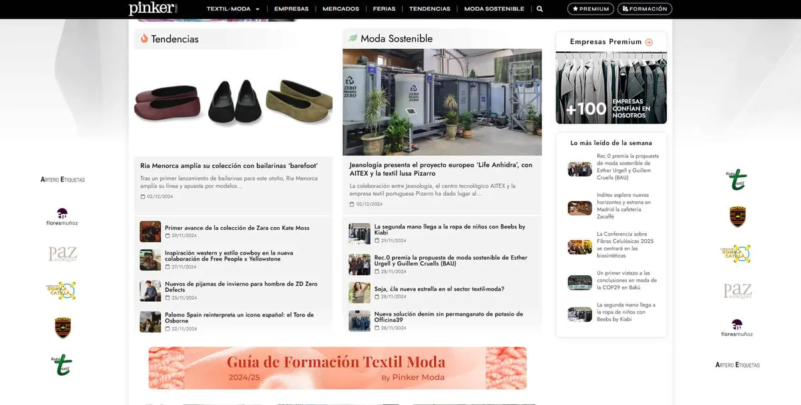Image resolution: width=801 pixels, height=405 pixels.
Task: Click the shield crest logo on left
Action: click(x=63, y=328)
